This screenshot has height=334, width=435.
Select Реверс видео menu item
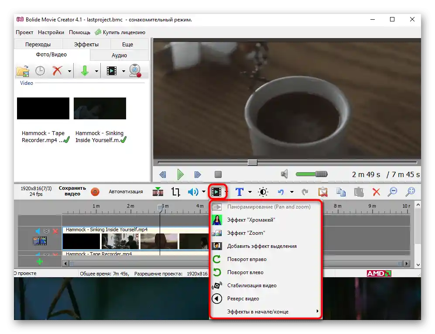tap(266, 299)
